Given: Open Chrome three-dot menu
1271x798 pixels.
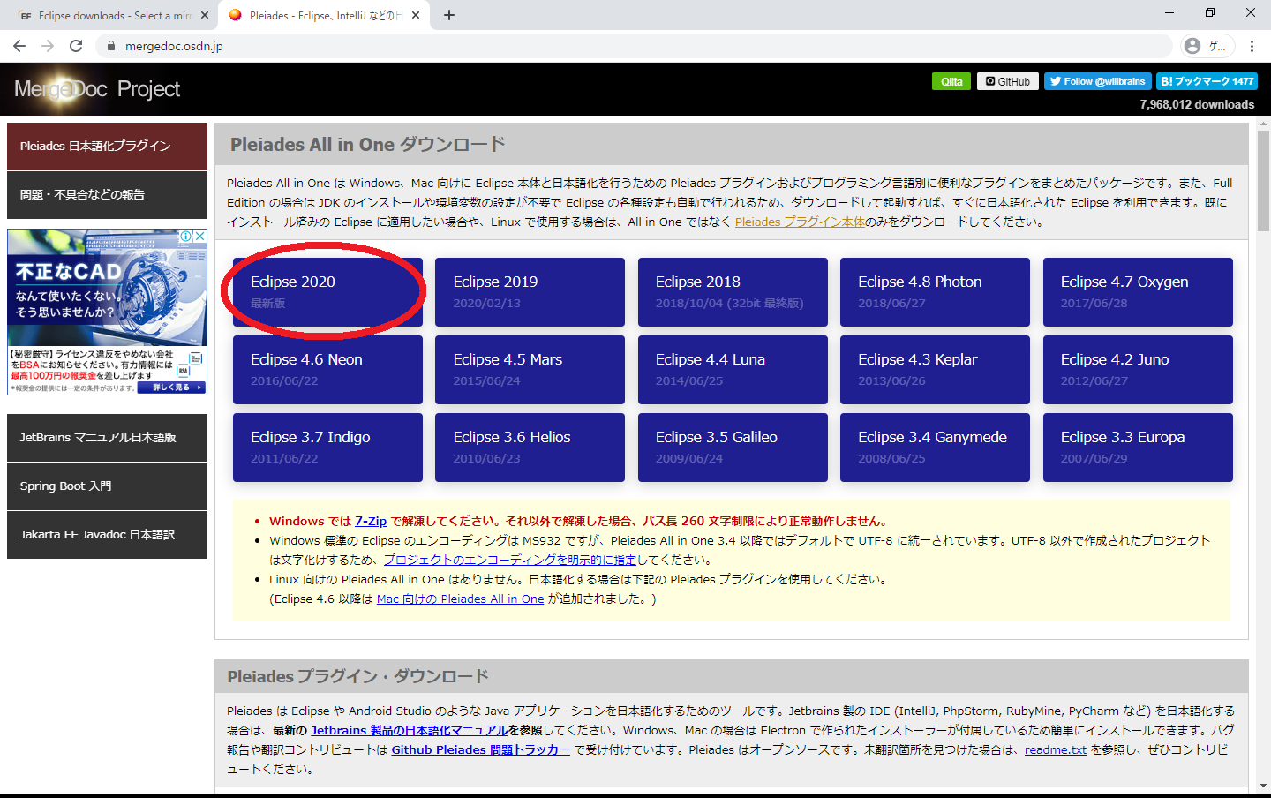Looking at the screenshot, I should (1252, 46).
